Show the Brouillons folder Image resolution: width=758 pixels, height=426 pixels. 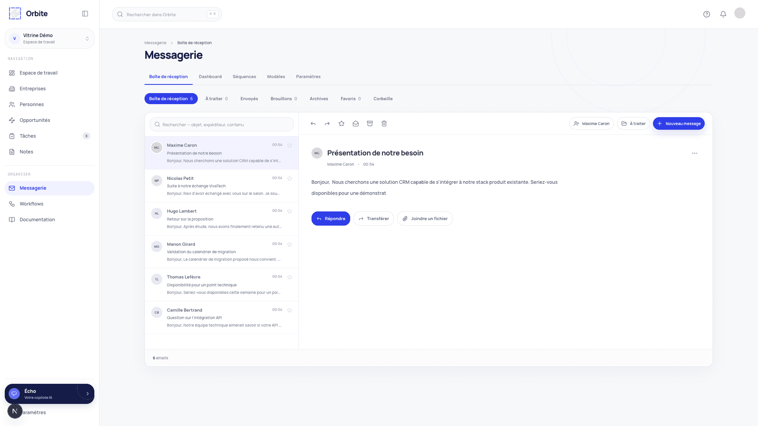(x=284, y=99)
